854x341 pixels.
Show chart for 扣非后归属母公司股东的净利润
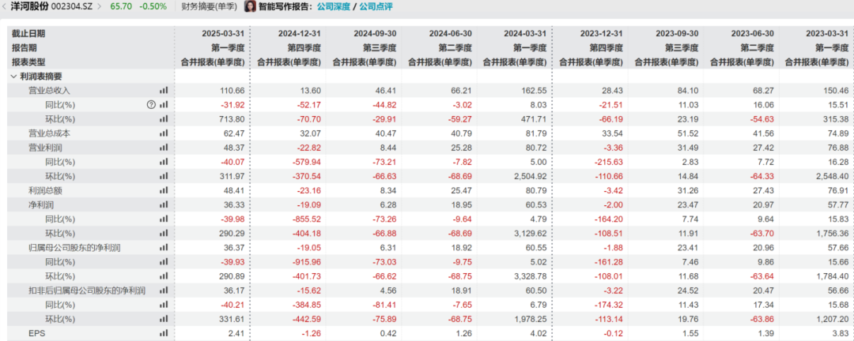pos(164,290)
